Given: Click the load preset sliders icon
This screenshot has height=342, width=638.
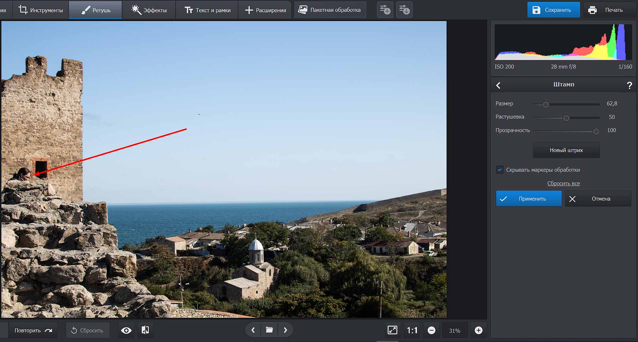Looking at the screenshot, I should pyautogui.click(x=404, y=10).
